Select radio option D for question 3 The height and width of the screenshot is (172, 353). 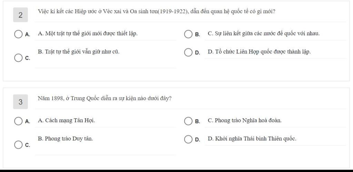coord(188,140)
